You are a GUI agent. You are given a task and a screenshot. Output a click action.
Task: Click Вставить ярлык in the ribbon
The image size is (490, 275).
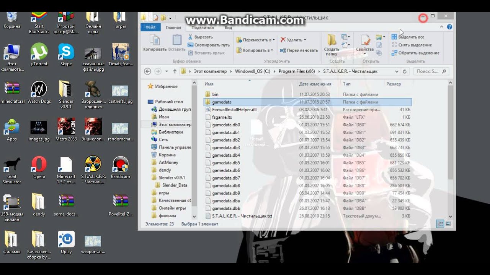[206, 53]
